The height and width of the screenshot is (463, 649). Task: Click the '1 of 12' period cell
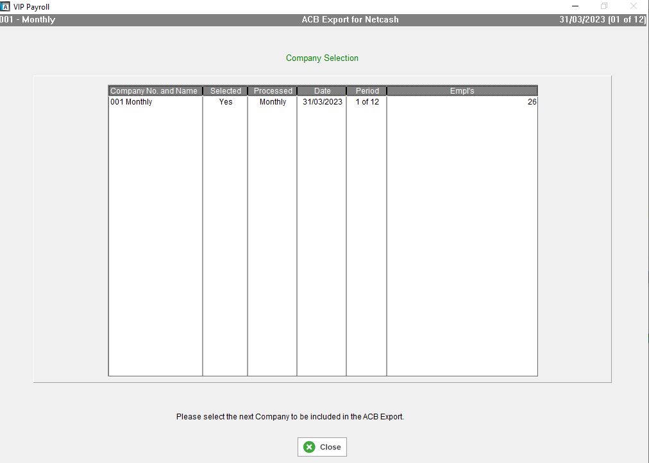tap(367, 102)
